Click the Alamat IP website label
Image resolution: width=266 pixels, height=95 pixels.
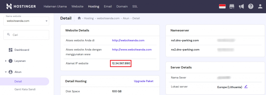point(77,63)
